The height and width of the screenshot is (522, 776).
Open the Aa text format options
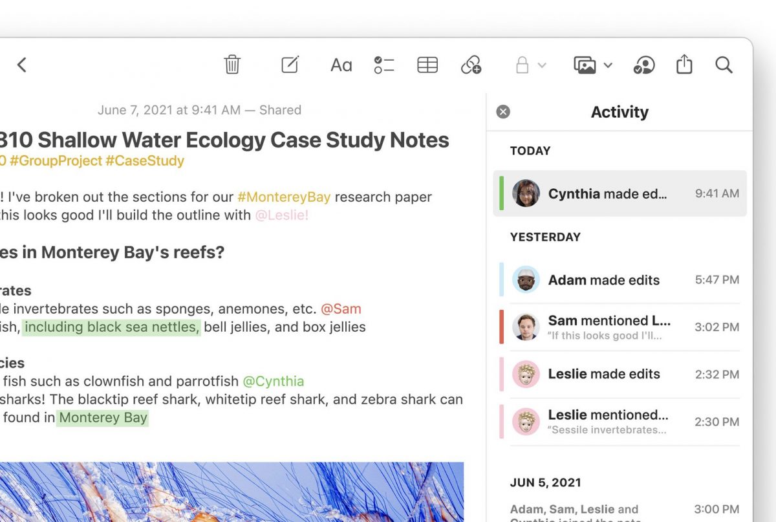point(341,65)
